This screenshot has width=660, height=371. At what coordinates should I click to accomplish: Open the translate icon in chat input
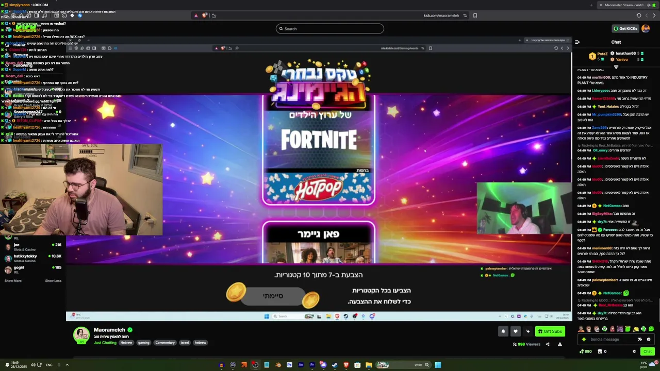(x=640, y=339)
